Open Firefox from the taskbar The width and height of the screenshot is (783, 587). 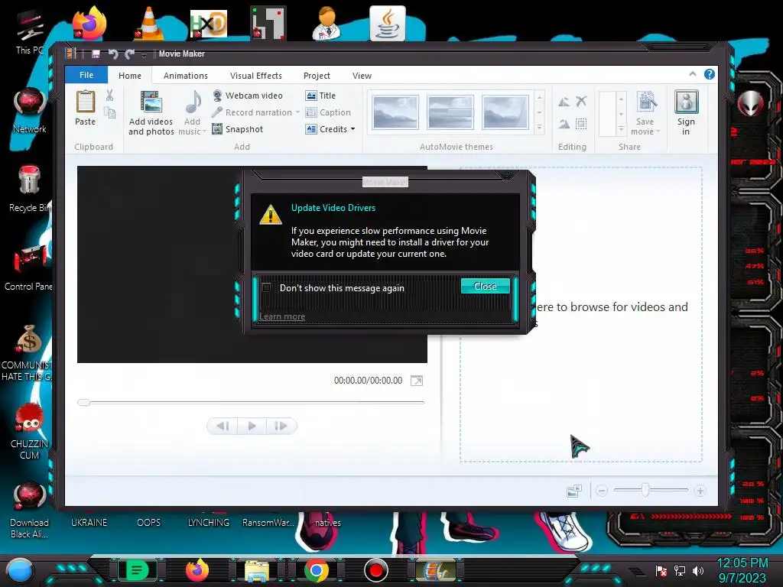[197, 570]
